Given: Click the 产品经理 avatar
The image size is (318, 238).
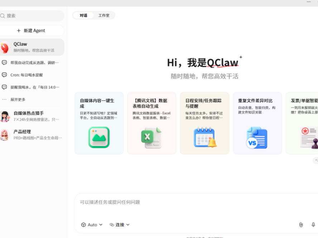Looking at the screenshot, I should coord(5,135).
